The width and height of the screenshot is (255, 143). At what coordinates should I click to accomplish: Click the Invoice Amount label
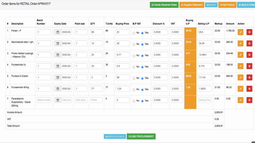14,112
